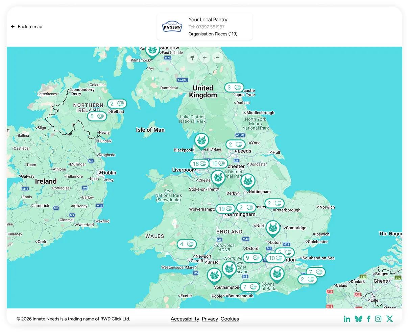Open the cluster of 2 near Dover
The width and height of the screenshot is (409, 333).
307,279
